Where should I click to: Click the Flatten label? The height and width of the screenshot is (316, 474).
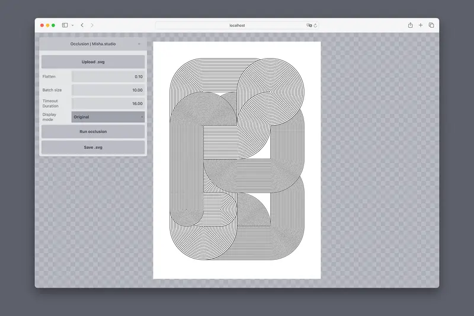[49, 76]
